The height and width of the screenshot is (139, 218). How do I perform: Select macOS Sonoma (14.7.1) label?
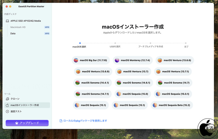click(x=95, y=94)
